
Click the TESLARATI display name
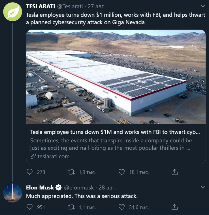40,6
